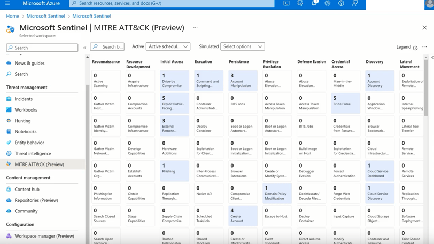434x244 pixels.
Task: Select the Cloud Service Discovery card
Action: [x=379, y=193]
